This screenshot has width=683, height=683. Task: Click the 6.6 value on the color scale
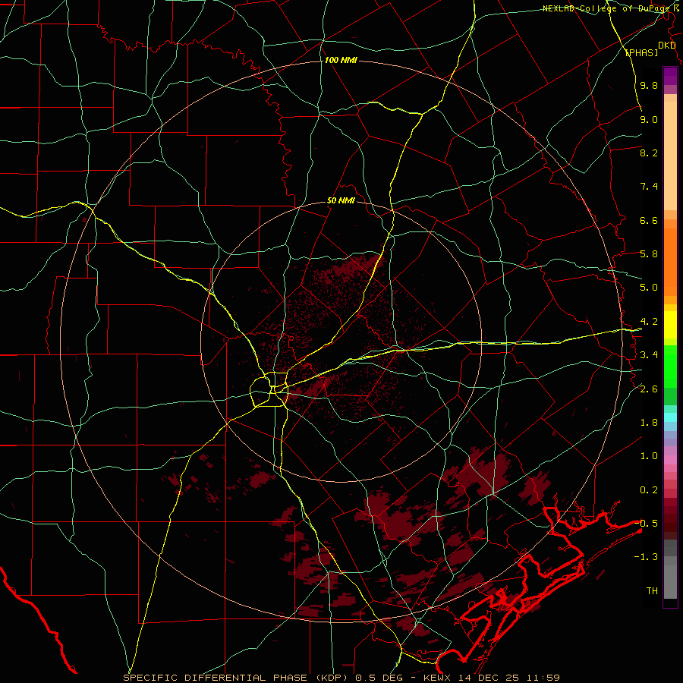coord(649,220)
